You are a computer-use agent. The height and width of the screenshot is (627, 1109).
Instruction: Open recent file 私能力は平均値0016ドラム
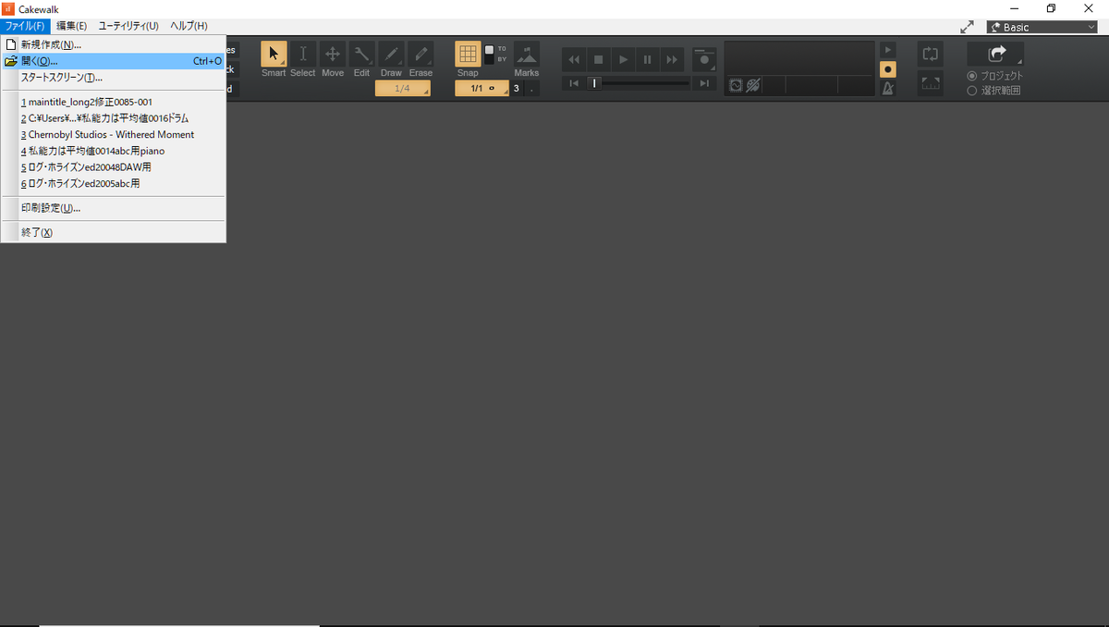tap(113, 118)
